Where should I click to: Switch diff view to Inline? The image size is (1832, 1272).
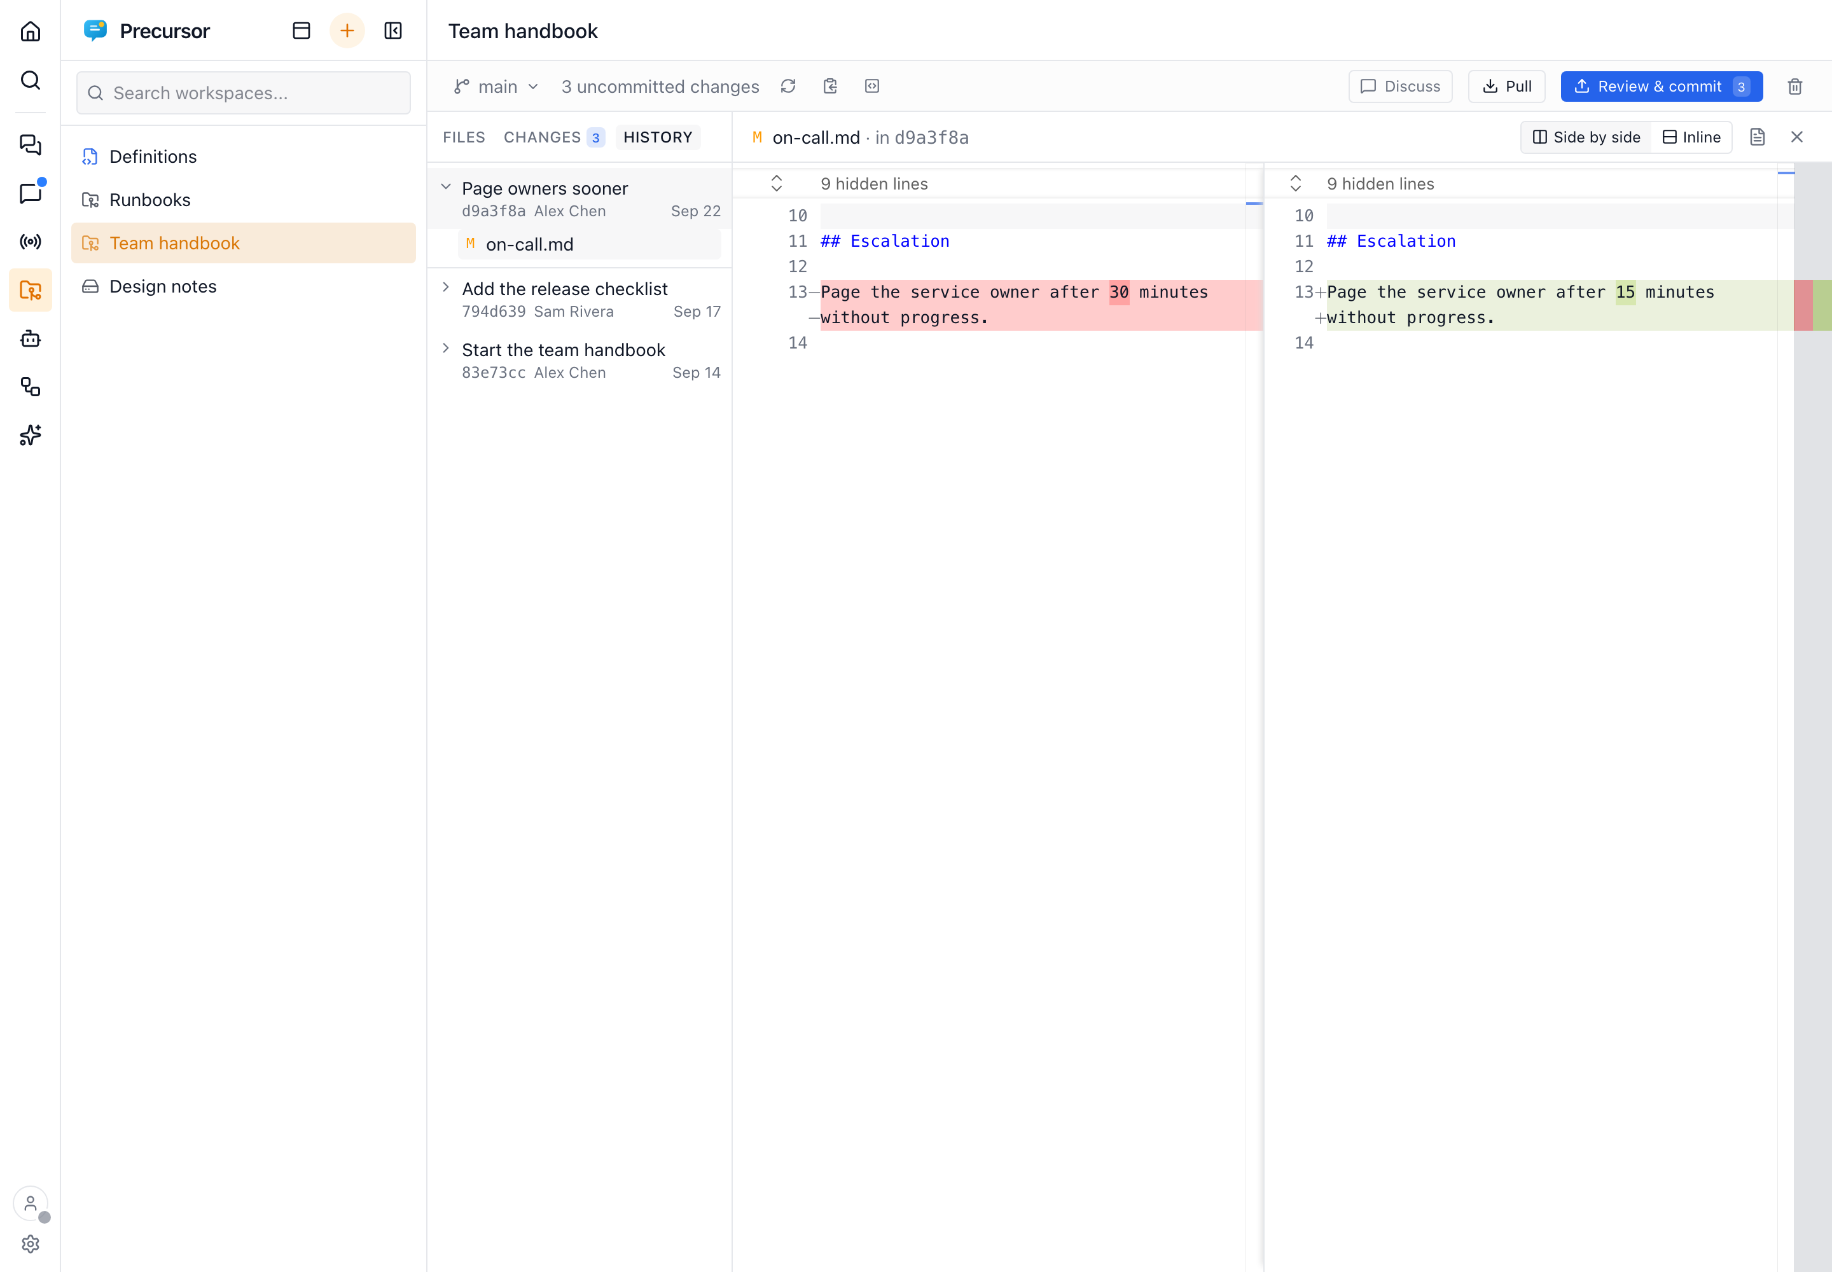click(1691, 137)
